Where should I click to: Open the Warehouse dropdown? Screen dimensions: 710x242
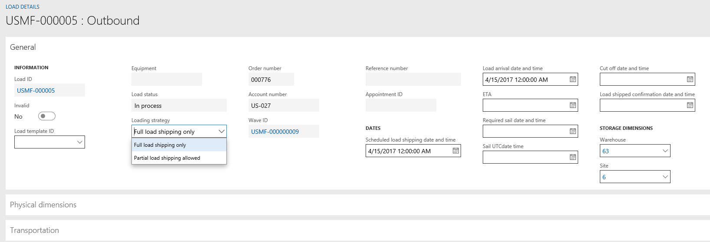coord(665,151)
